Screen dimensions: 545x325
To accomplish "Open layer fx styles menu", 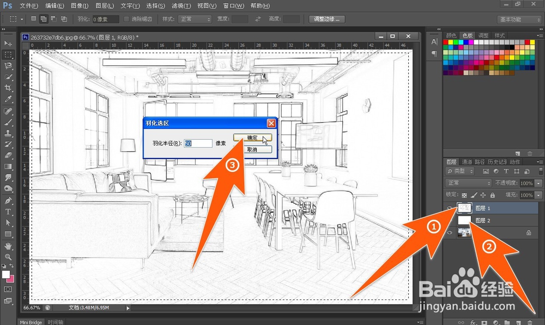I will (473, 322).
